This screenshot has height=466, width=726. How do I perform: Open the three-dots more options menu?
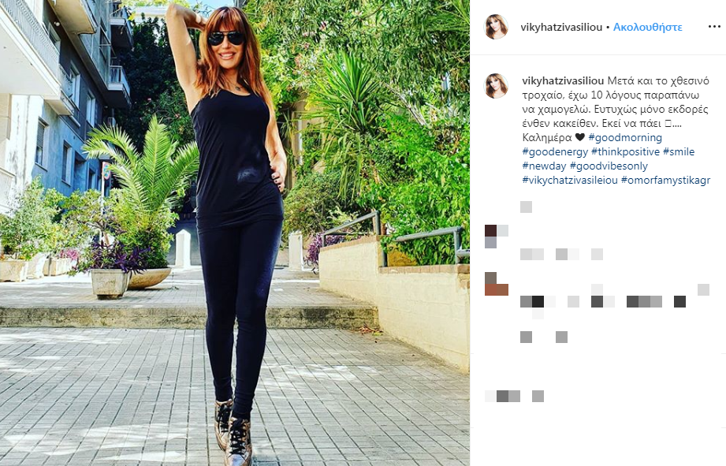[714, 27]
